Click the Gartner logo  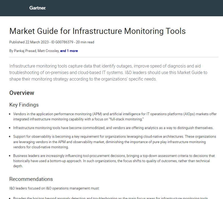[x=37, y=8]
